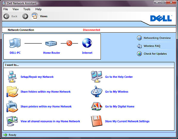Click Store My Current Network Settings link
Image resolution: width=178 pixels, height=139 pixels.
tap(127, 121)
